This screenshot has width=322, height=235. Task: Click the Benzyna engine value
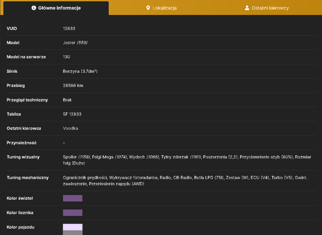[80, 71]
